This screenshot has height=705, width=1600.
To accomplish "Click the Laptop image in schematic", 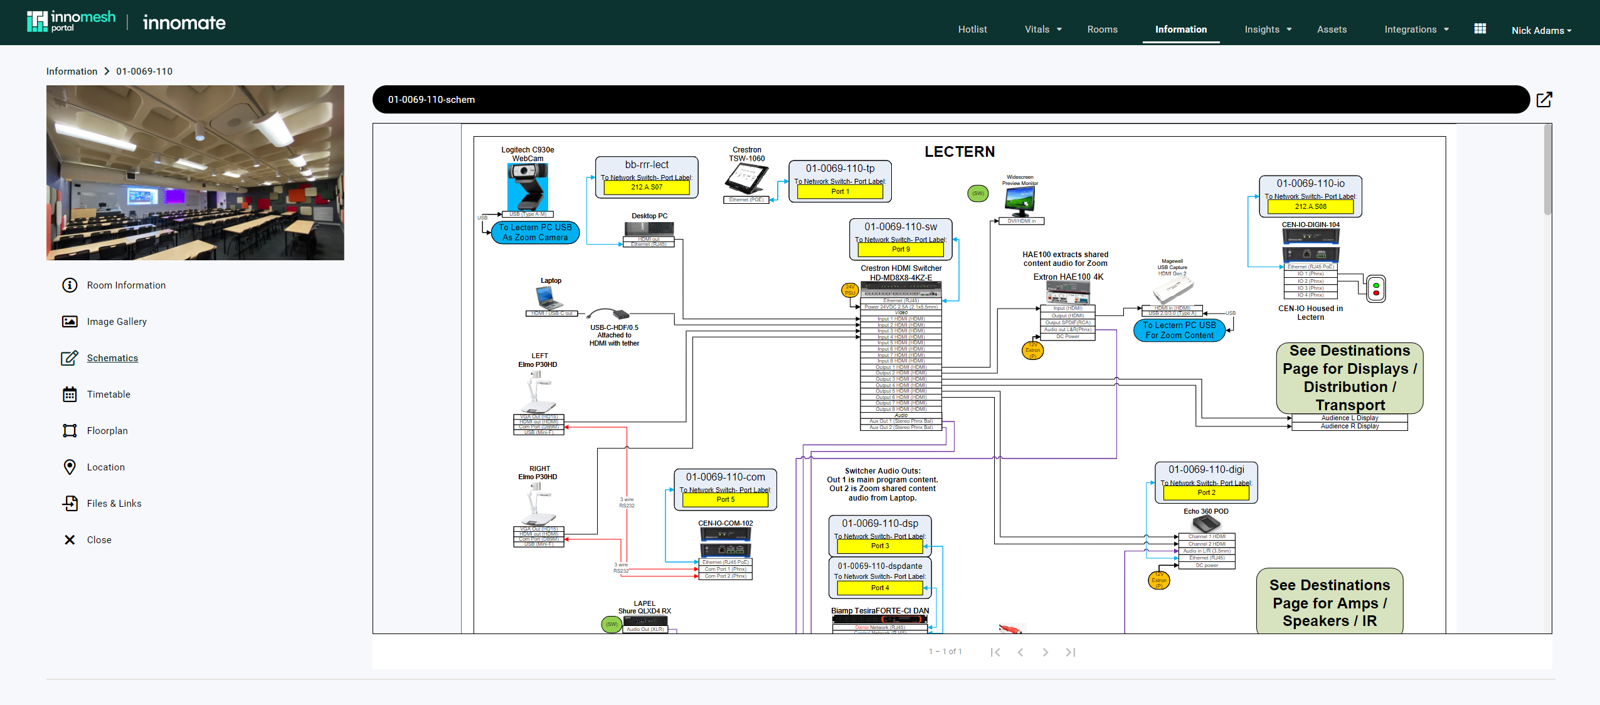I will [x=549, y=297].
